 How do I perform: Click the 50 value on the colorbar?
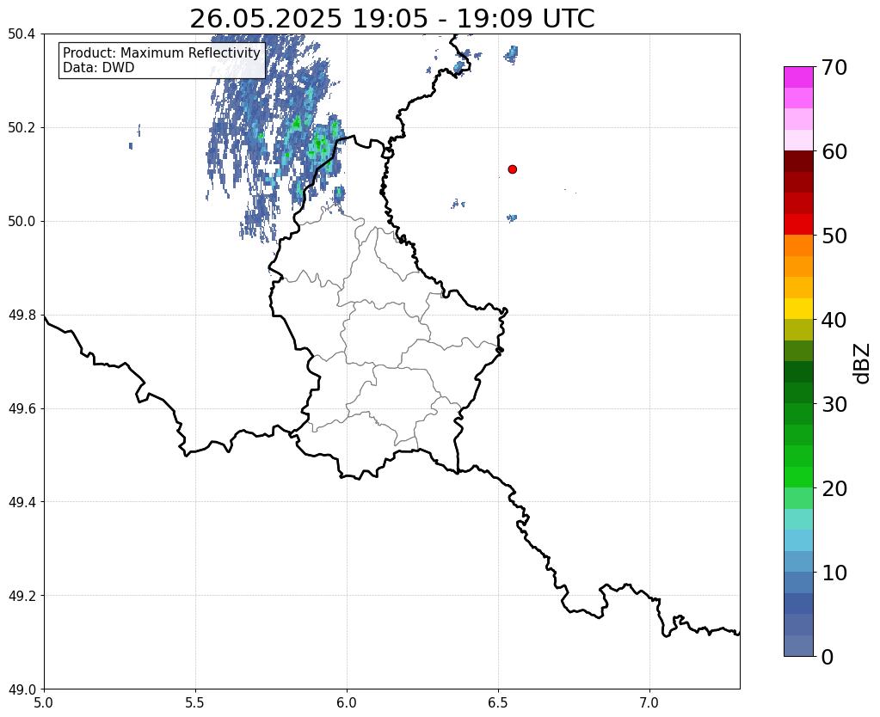point(834,236)
